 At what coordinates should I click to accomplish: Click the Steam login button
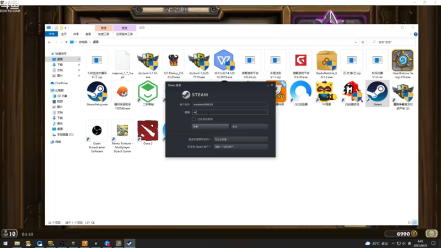pyautogui.click(x=210, y=127)
